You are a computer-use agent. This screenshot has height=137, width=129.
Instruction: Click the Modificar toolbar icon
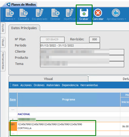[x=70, y=13]
